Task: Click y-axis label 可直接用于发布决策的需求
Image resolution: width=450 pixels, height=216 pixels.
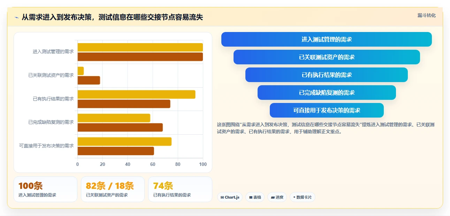Action: pyautogui.click(x=46, y=146)
